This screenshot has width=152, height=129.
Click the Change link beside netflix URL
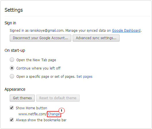54,114
